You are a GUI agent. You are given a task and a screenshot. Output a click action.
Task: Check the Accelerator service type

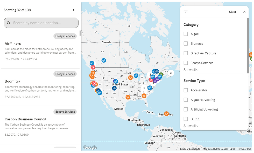pyautogui.click(x=186, y=90)
